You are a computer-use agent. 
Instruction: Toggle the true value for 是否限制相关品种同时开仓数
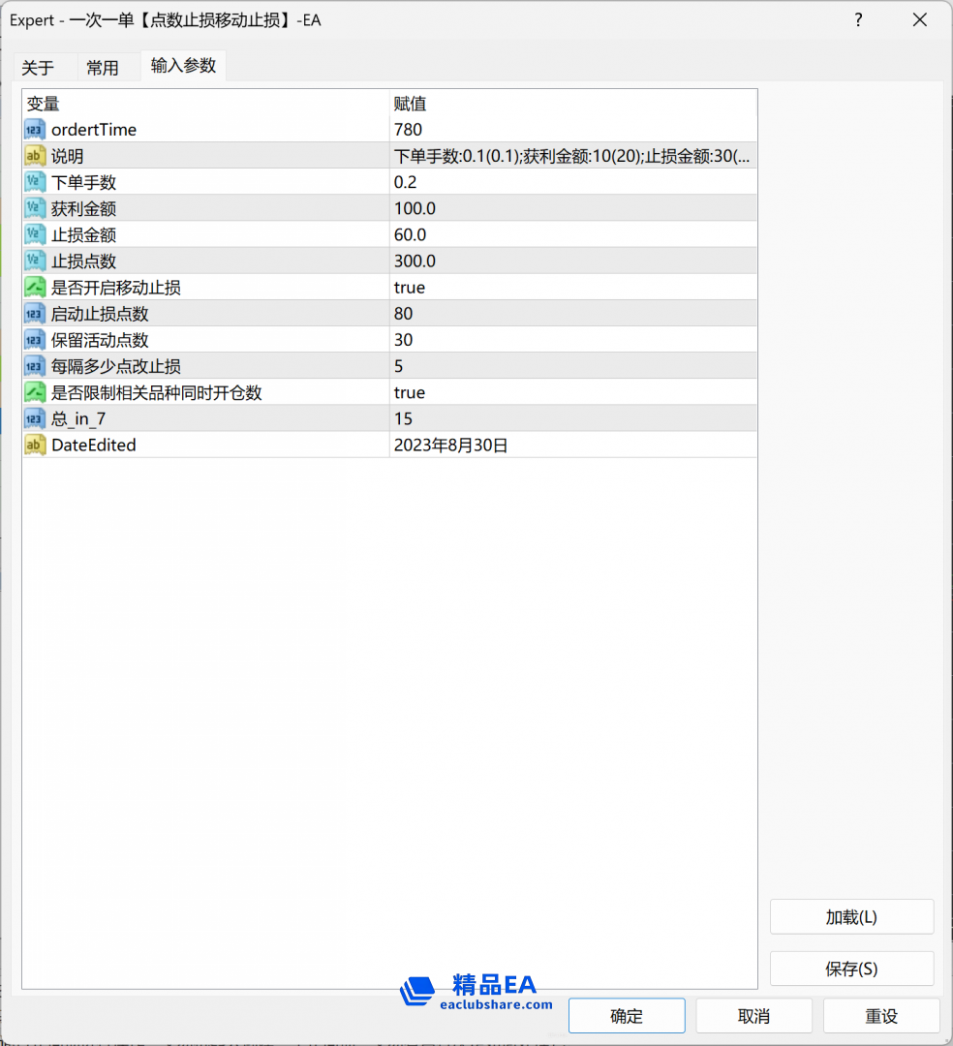click(x=410, y=392)
